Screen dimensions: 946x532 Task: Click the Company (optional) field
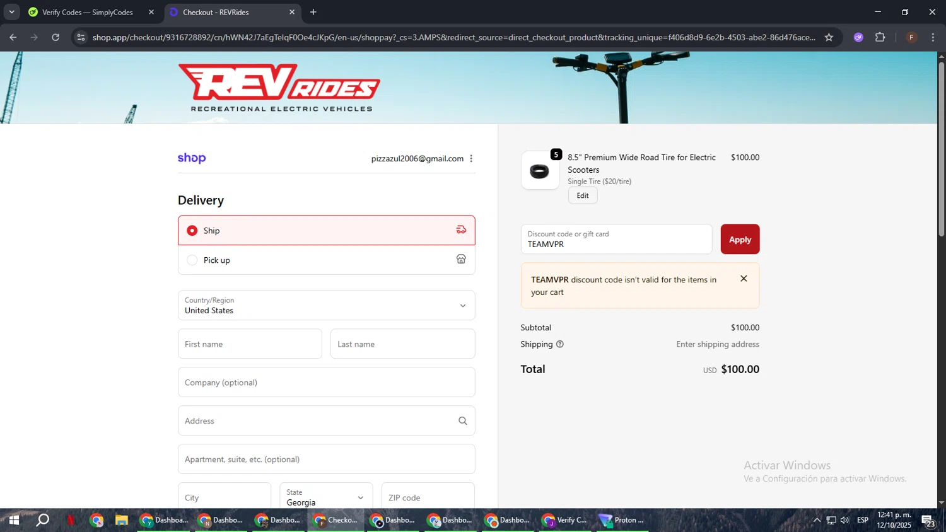pos(326,382)
